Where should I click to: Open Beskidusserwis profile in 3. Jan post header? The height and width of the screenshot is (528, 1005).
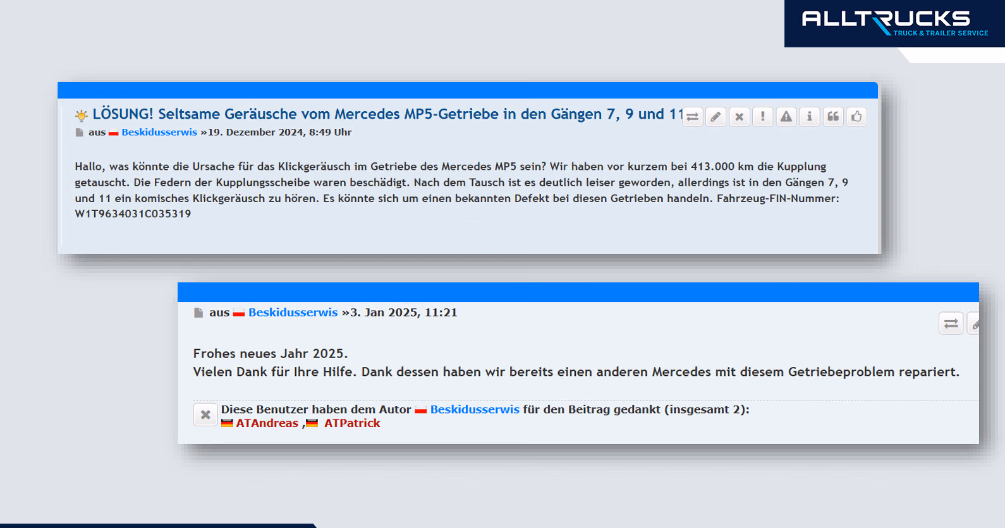pos(293,313)
